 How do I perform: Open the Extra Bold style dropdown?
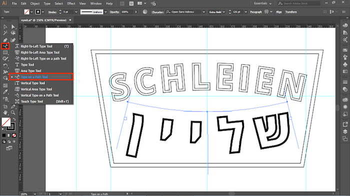tap(224, 12)
